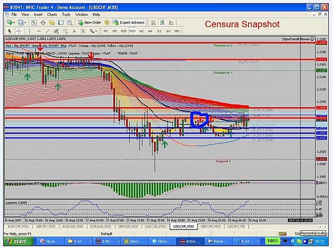Select the Text Label 'T' tool
Viewport: 333px width, 248px height.
(83, 31)
